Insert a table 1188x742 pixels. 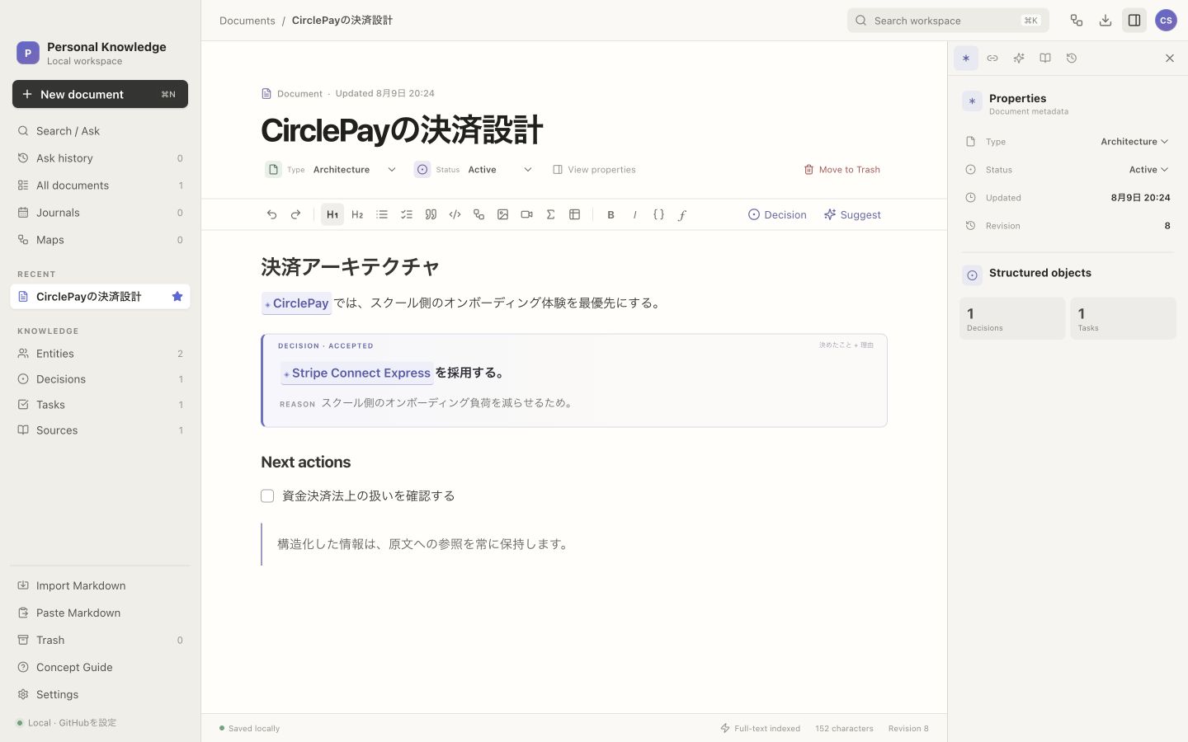click(575, 214)
